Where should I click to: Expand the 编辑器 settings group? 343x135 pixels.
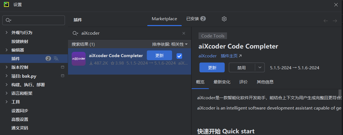coord(7,50)
